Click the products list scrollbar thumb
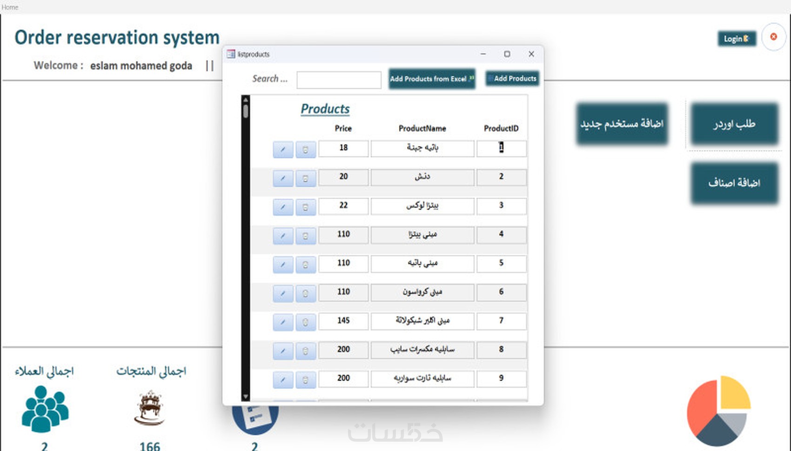The width and height of the screenshot is (791, 451). pos(246,111)
